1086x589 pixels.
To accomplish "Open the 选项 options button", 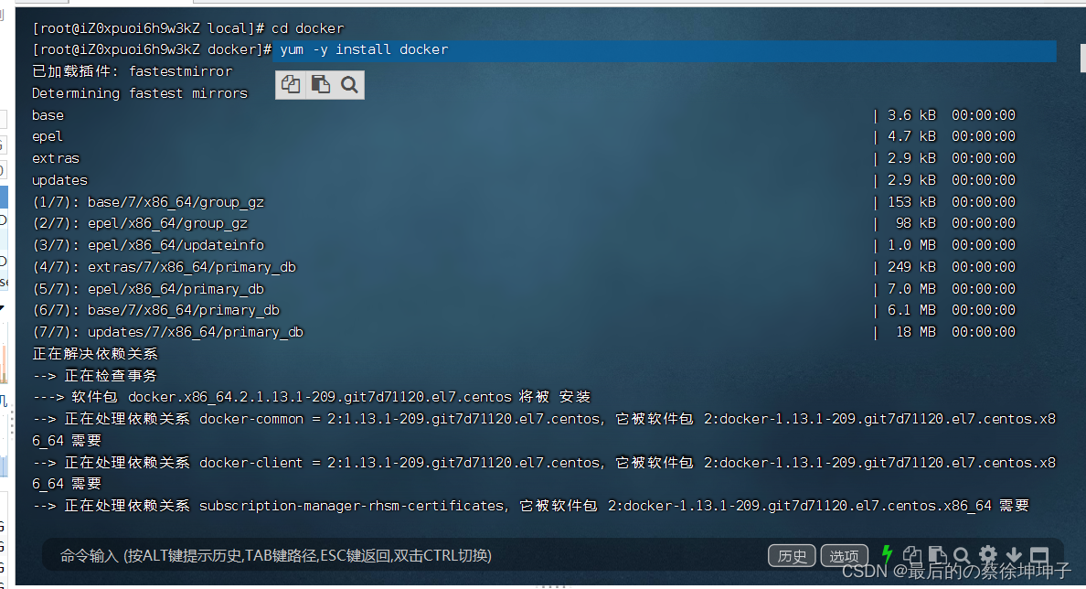I will click(x=845, y=556).
